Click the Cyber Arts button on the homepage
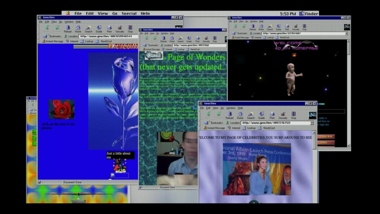This screenshot has width=380, height=214. click(326, 136)
